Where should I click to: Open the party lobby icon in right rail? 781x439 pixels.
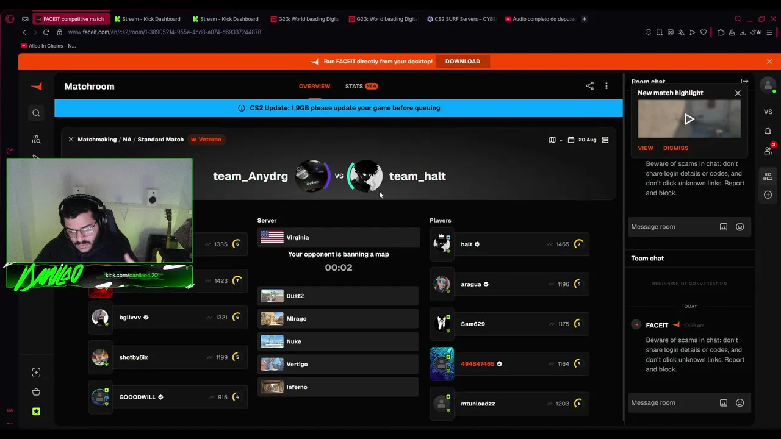coord(768,177)
